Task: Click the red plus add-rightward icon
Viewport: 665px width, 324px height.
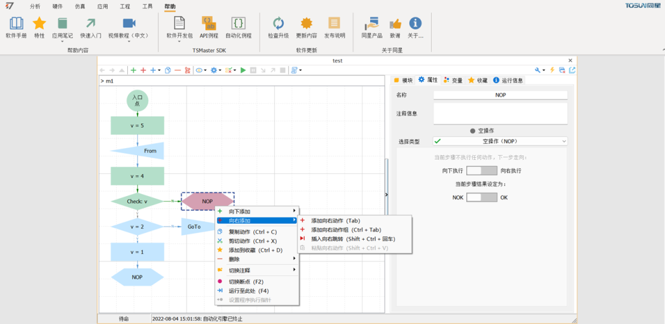Action: pos(143,70)
